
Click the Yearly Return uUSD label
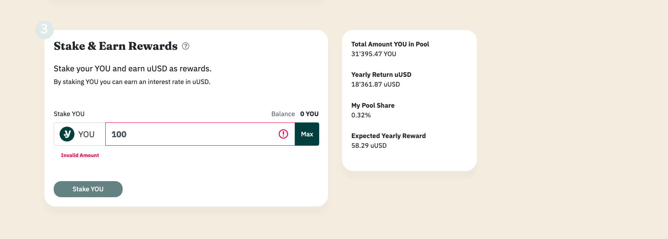[x=381, y=75]
